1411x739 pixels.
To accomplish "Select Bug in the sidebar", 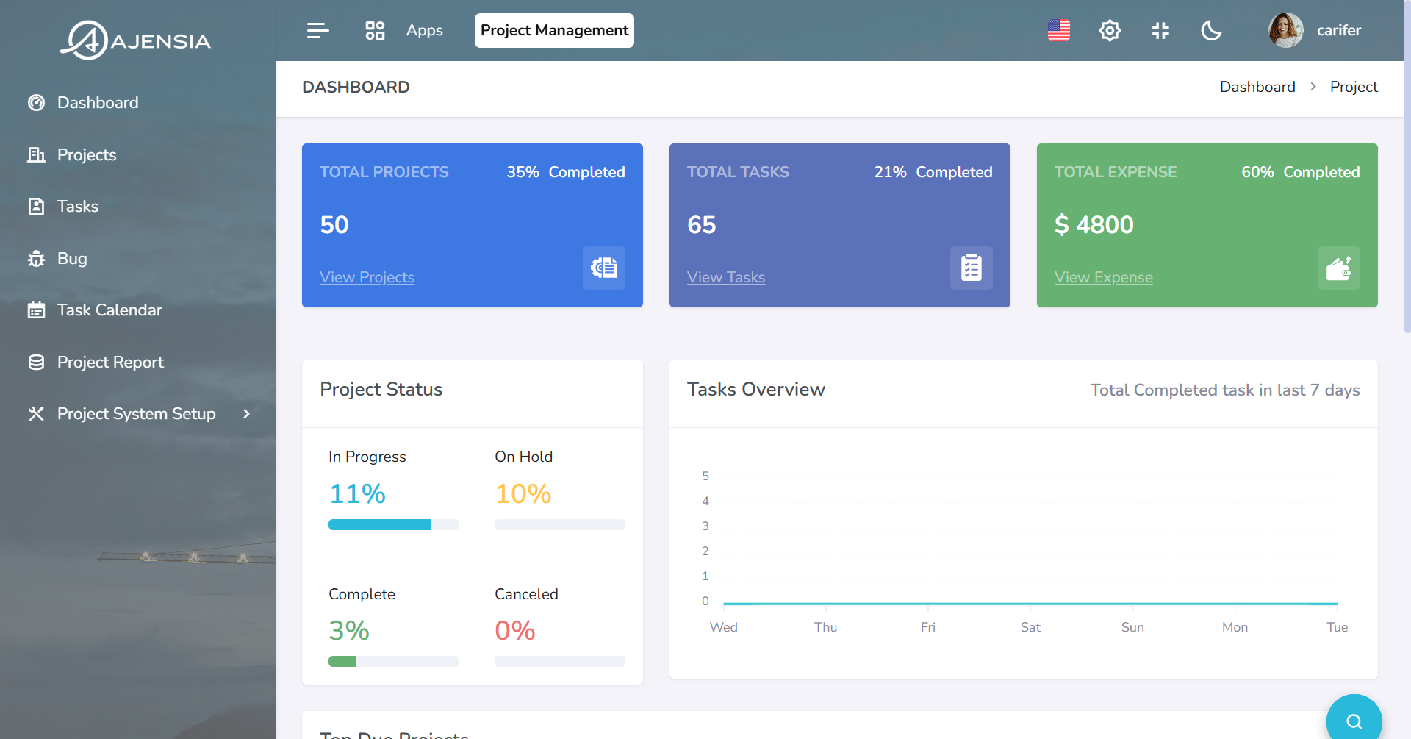I will 72,259.
